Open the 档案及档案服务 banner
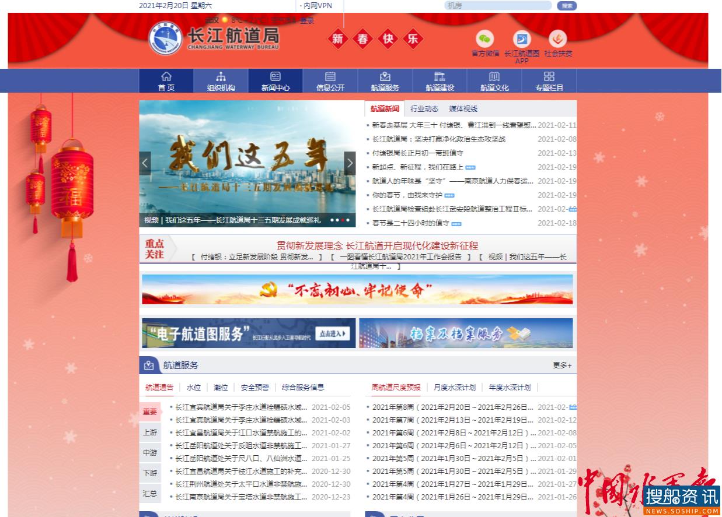This screenshot has width=722, height=517. (x=466, y=333)
